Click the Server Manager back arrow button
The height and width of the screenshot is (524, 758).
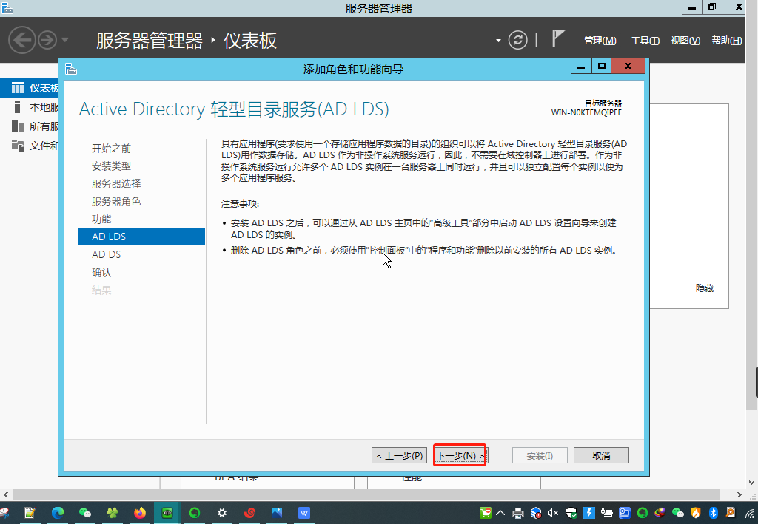(21, 40)
